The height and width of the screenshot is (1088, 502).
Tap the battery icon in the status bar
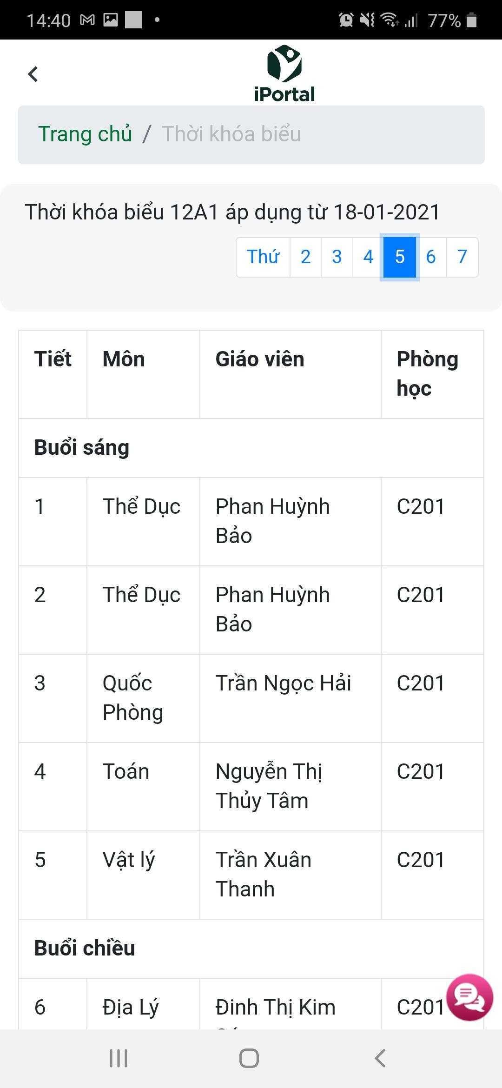(x=471, y=20)
